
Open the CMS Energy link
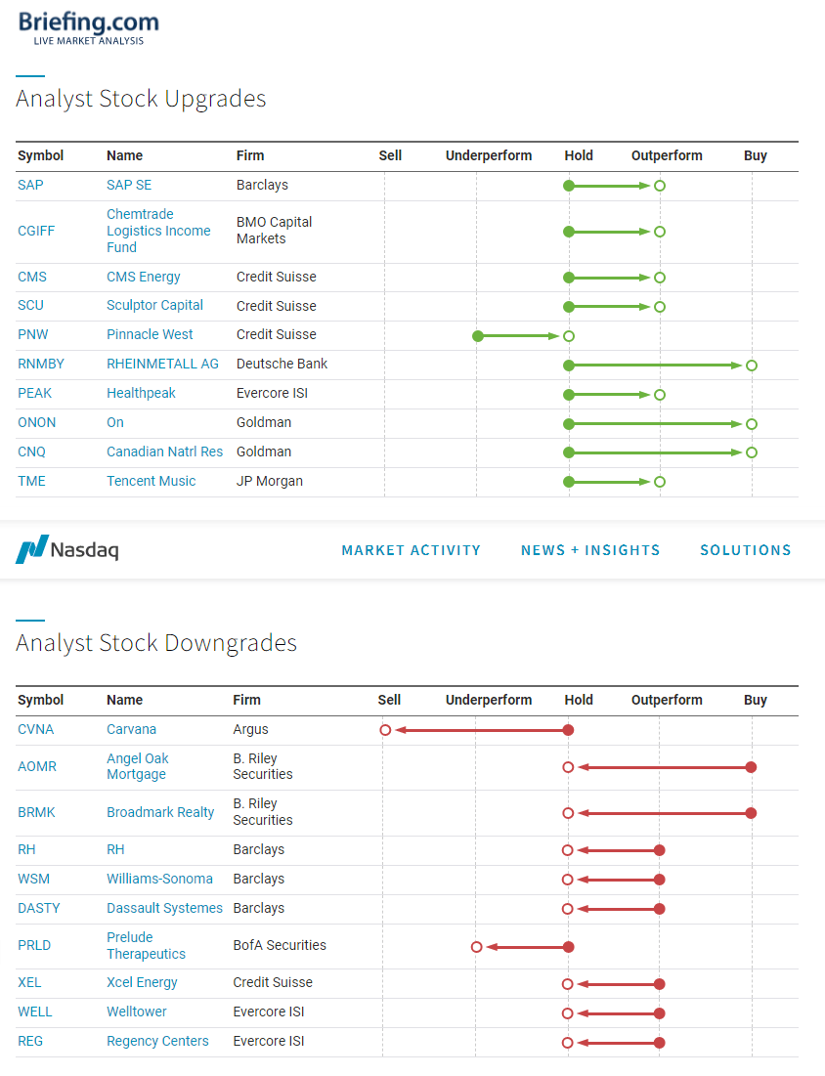point(144,278)
